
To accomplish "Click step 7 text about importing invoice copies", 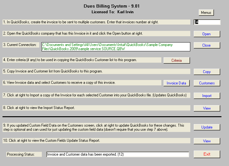I will click(96, 95).
